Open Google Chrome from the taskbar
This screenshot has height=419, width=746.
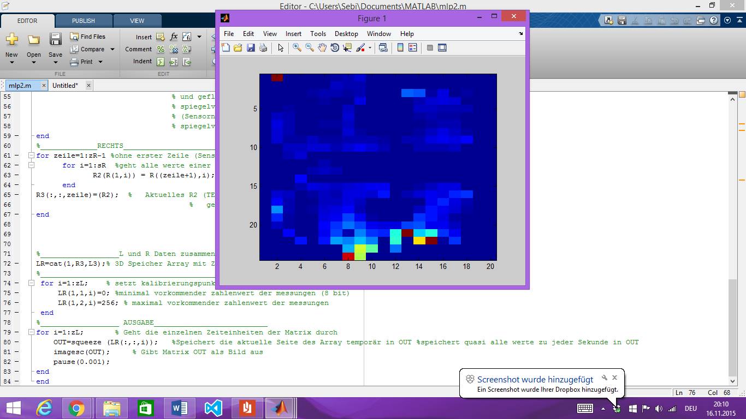pos(76,408)
